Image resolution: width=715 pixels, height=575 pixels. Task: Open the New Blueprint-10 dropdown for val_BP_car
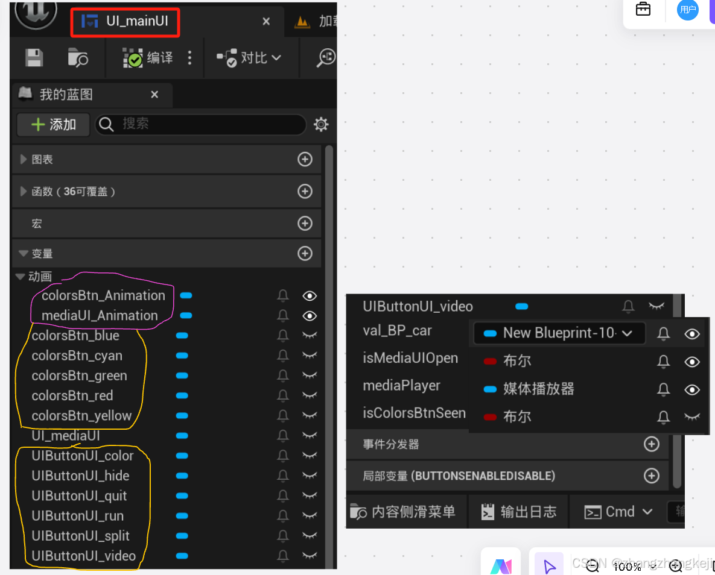[558, 333]
